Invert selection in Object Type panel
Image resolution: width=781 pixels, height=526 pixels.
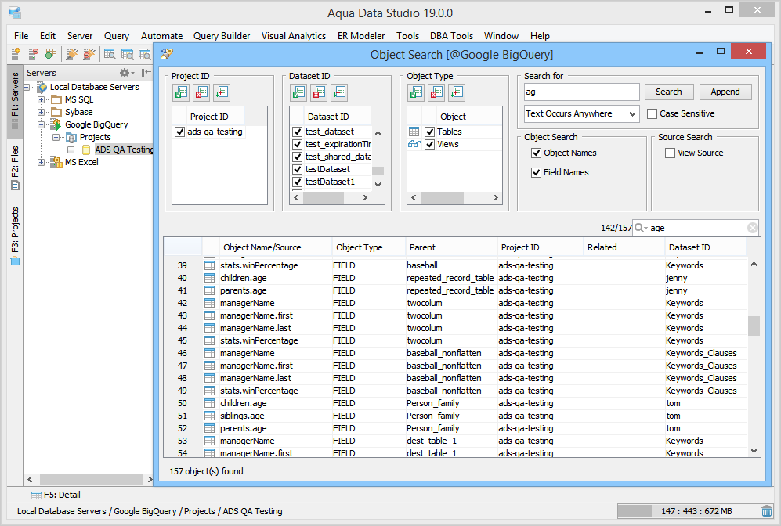pos(457,92)
